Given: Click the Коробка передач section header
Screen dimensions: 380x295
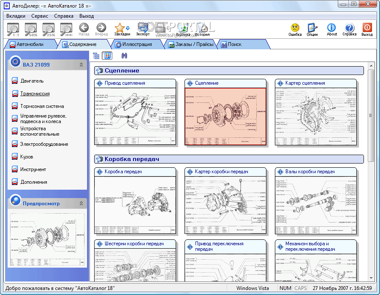Looking at the screenshot, I should [x=229, y=159].
